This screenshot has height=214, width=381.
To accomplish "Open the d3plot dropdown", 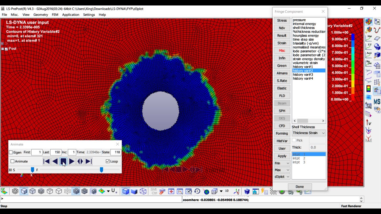I will coord(282,177).
